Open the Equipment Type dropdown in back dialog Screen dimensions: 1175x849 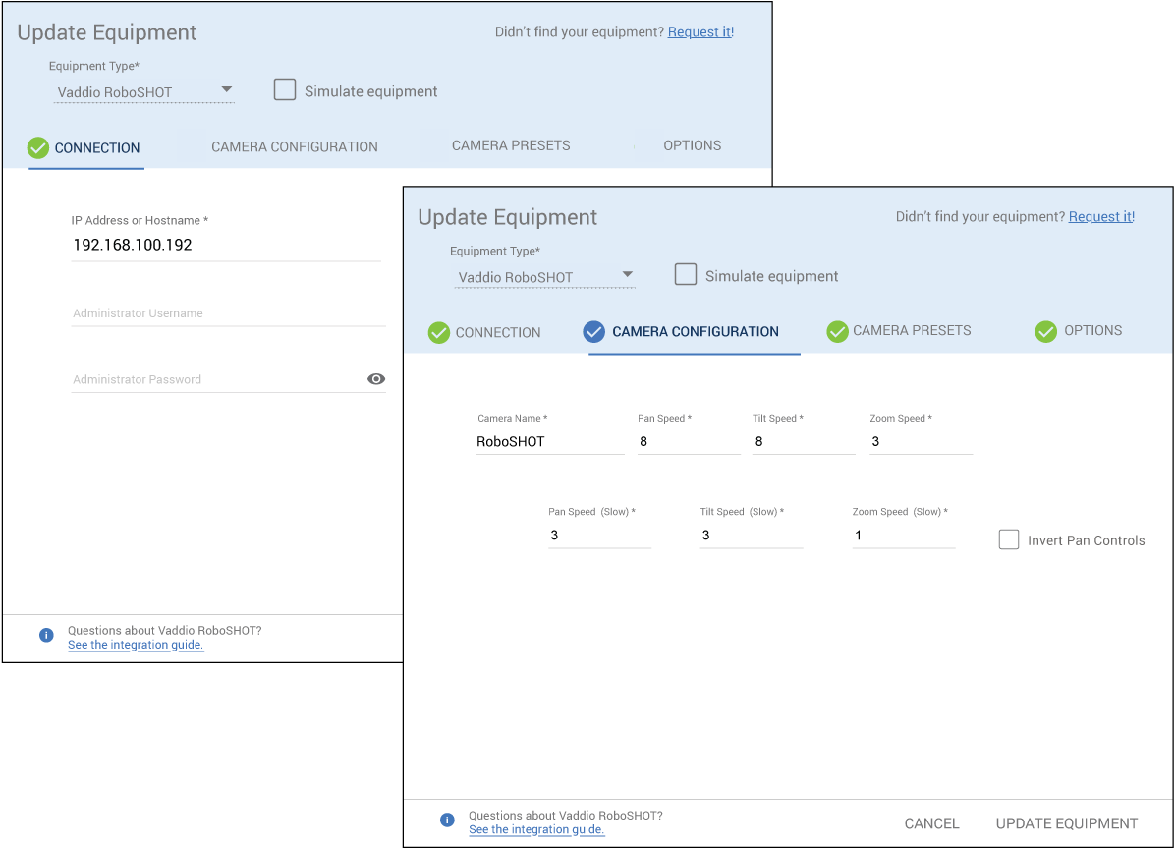coord(227,88)
